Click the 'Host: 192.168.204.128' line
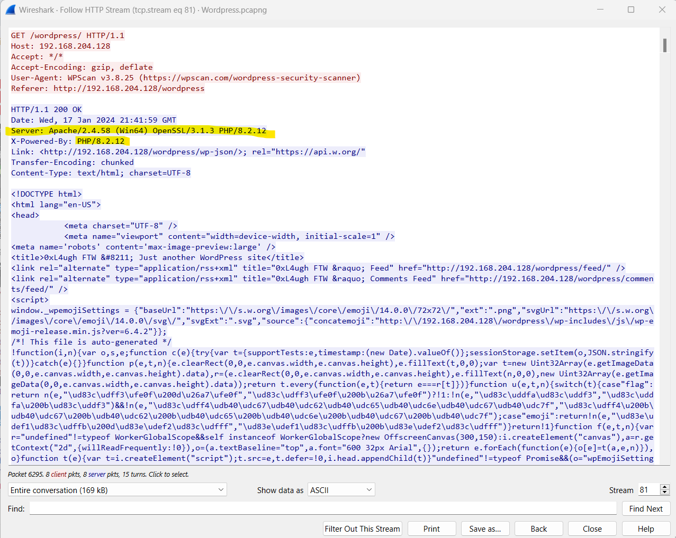 click(61, 46)
